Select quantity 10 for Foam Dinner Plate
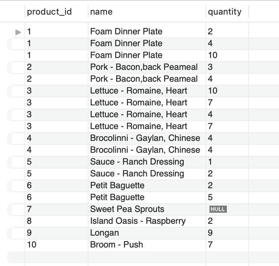The image size is (279, 266). 227,55
